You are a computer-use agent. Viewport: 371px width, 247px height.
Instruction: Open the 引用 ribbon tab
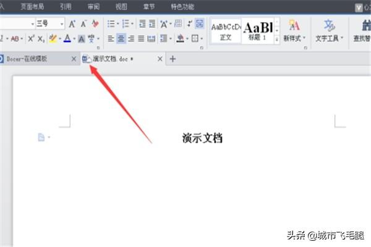tap(66, 7)
